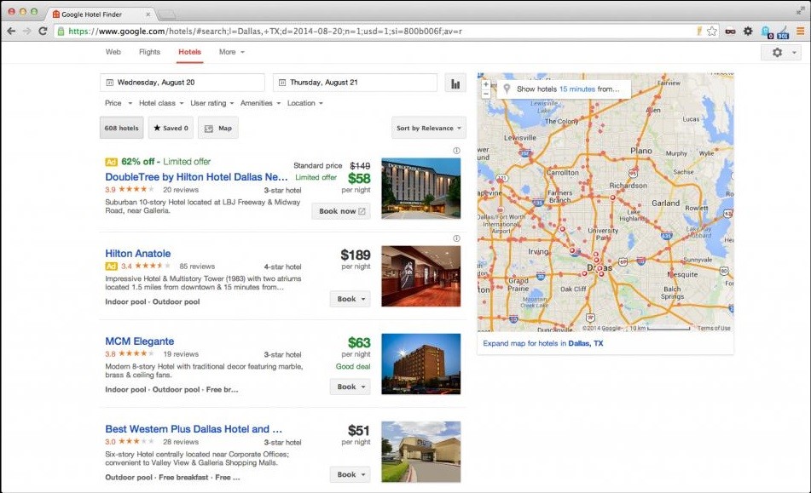Click the check-in date field Wednesday, August 20
The height and width of the screenshot is (493, 811).
pos(182,83)
